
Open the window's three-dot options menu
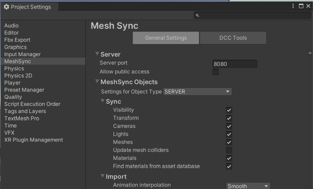click(293, 6)
